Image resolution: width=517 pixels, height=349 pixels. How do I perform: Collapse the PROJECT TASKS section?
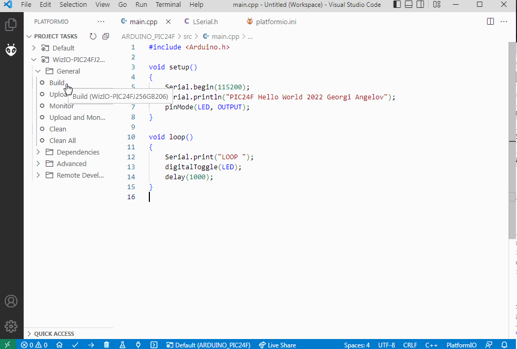pyautogui.click(x=29, y=36)
